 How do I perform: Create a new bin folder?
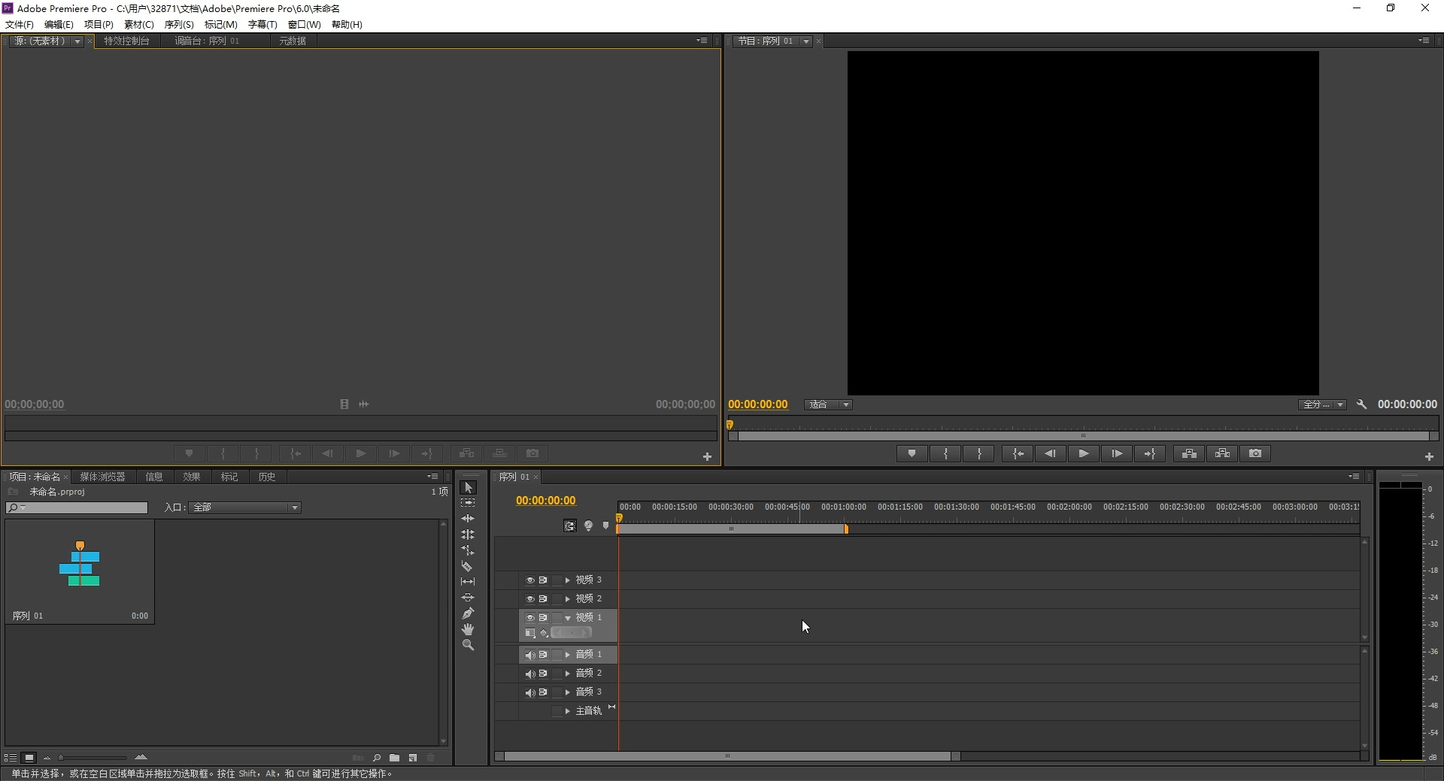point(394,758)
